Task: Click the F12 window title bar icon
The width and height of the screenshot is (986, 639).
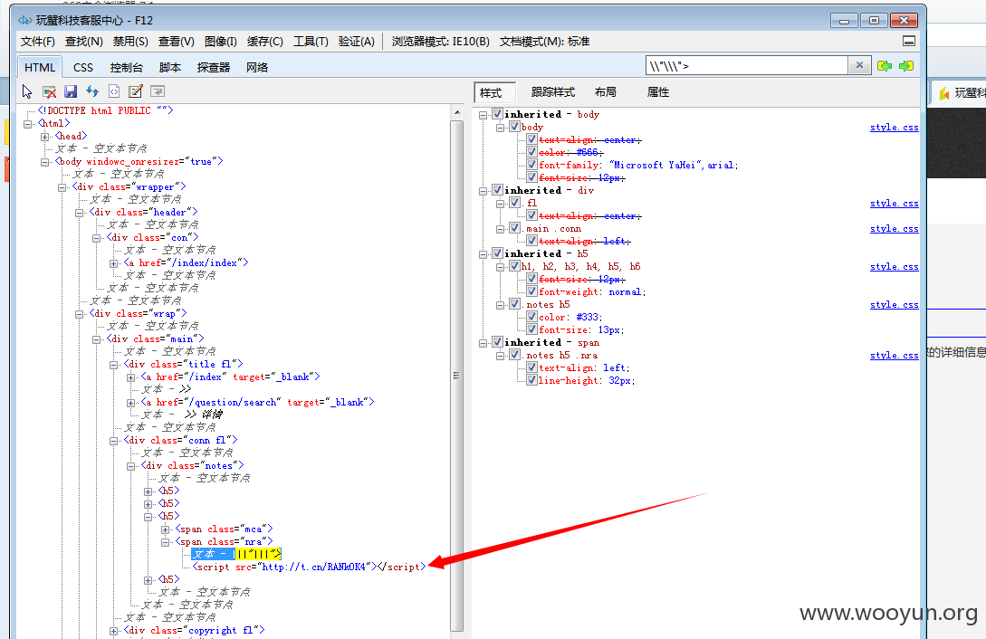Action: click(25, 20)
